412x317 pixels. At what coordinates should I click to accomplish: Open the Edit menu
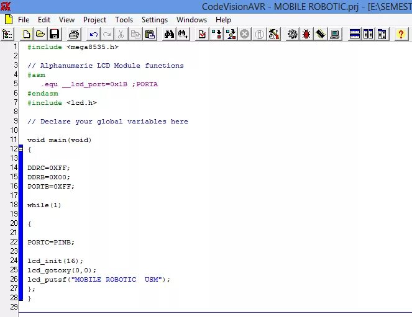tap(44, 20)
